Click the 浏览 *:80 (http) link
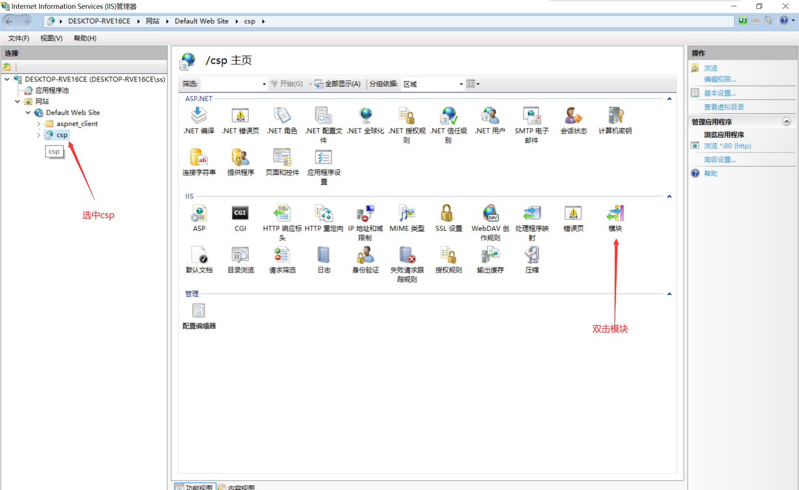This screenshot has height=490, width=799. (727, 146)
